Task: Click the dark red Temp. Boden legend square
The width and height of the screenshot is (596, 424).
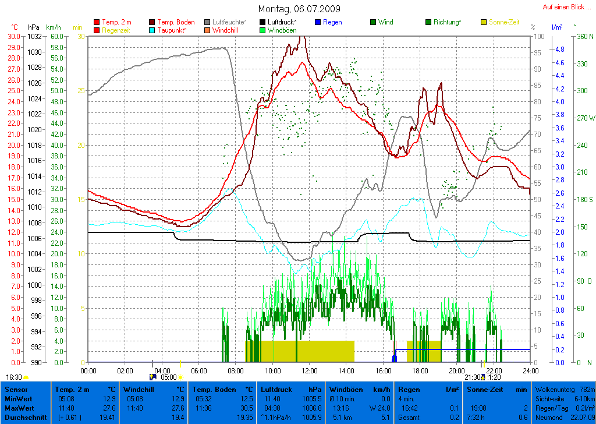Action: click(152, 22)
